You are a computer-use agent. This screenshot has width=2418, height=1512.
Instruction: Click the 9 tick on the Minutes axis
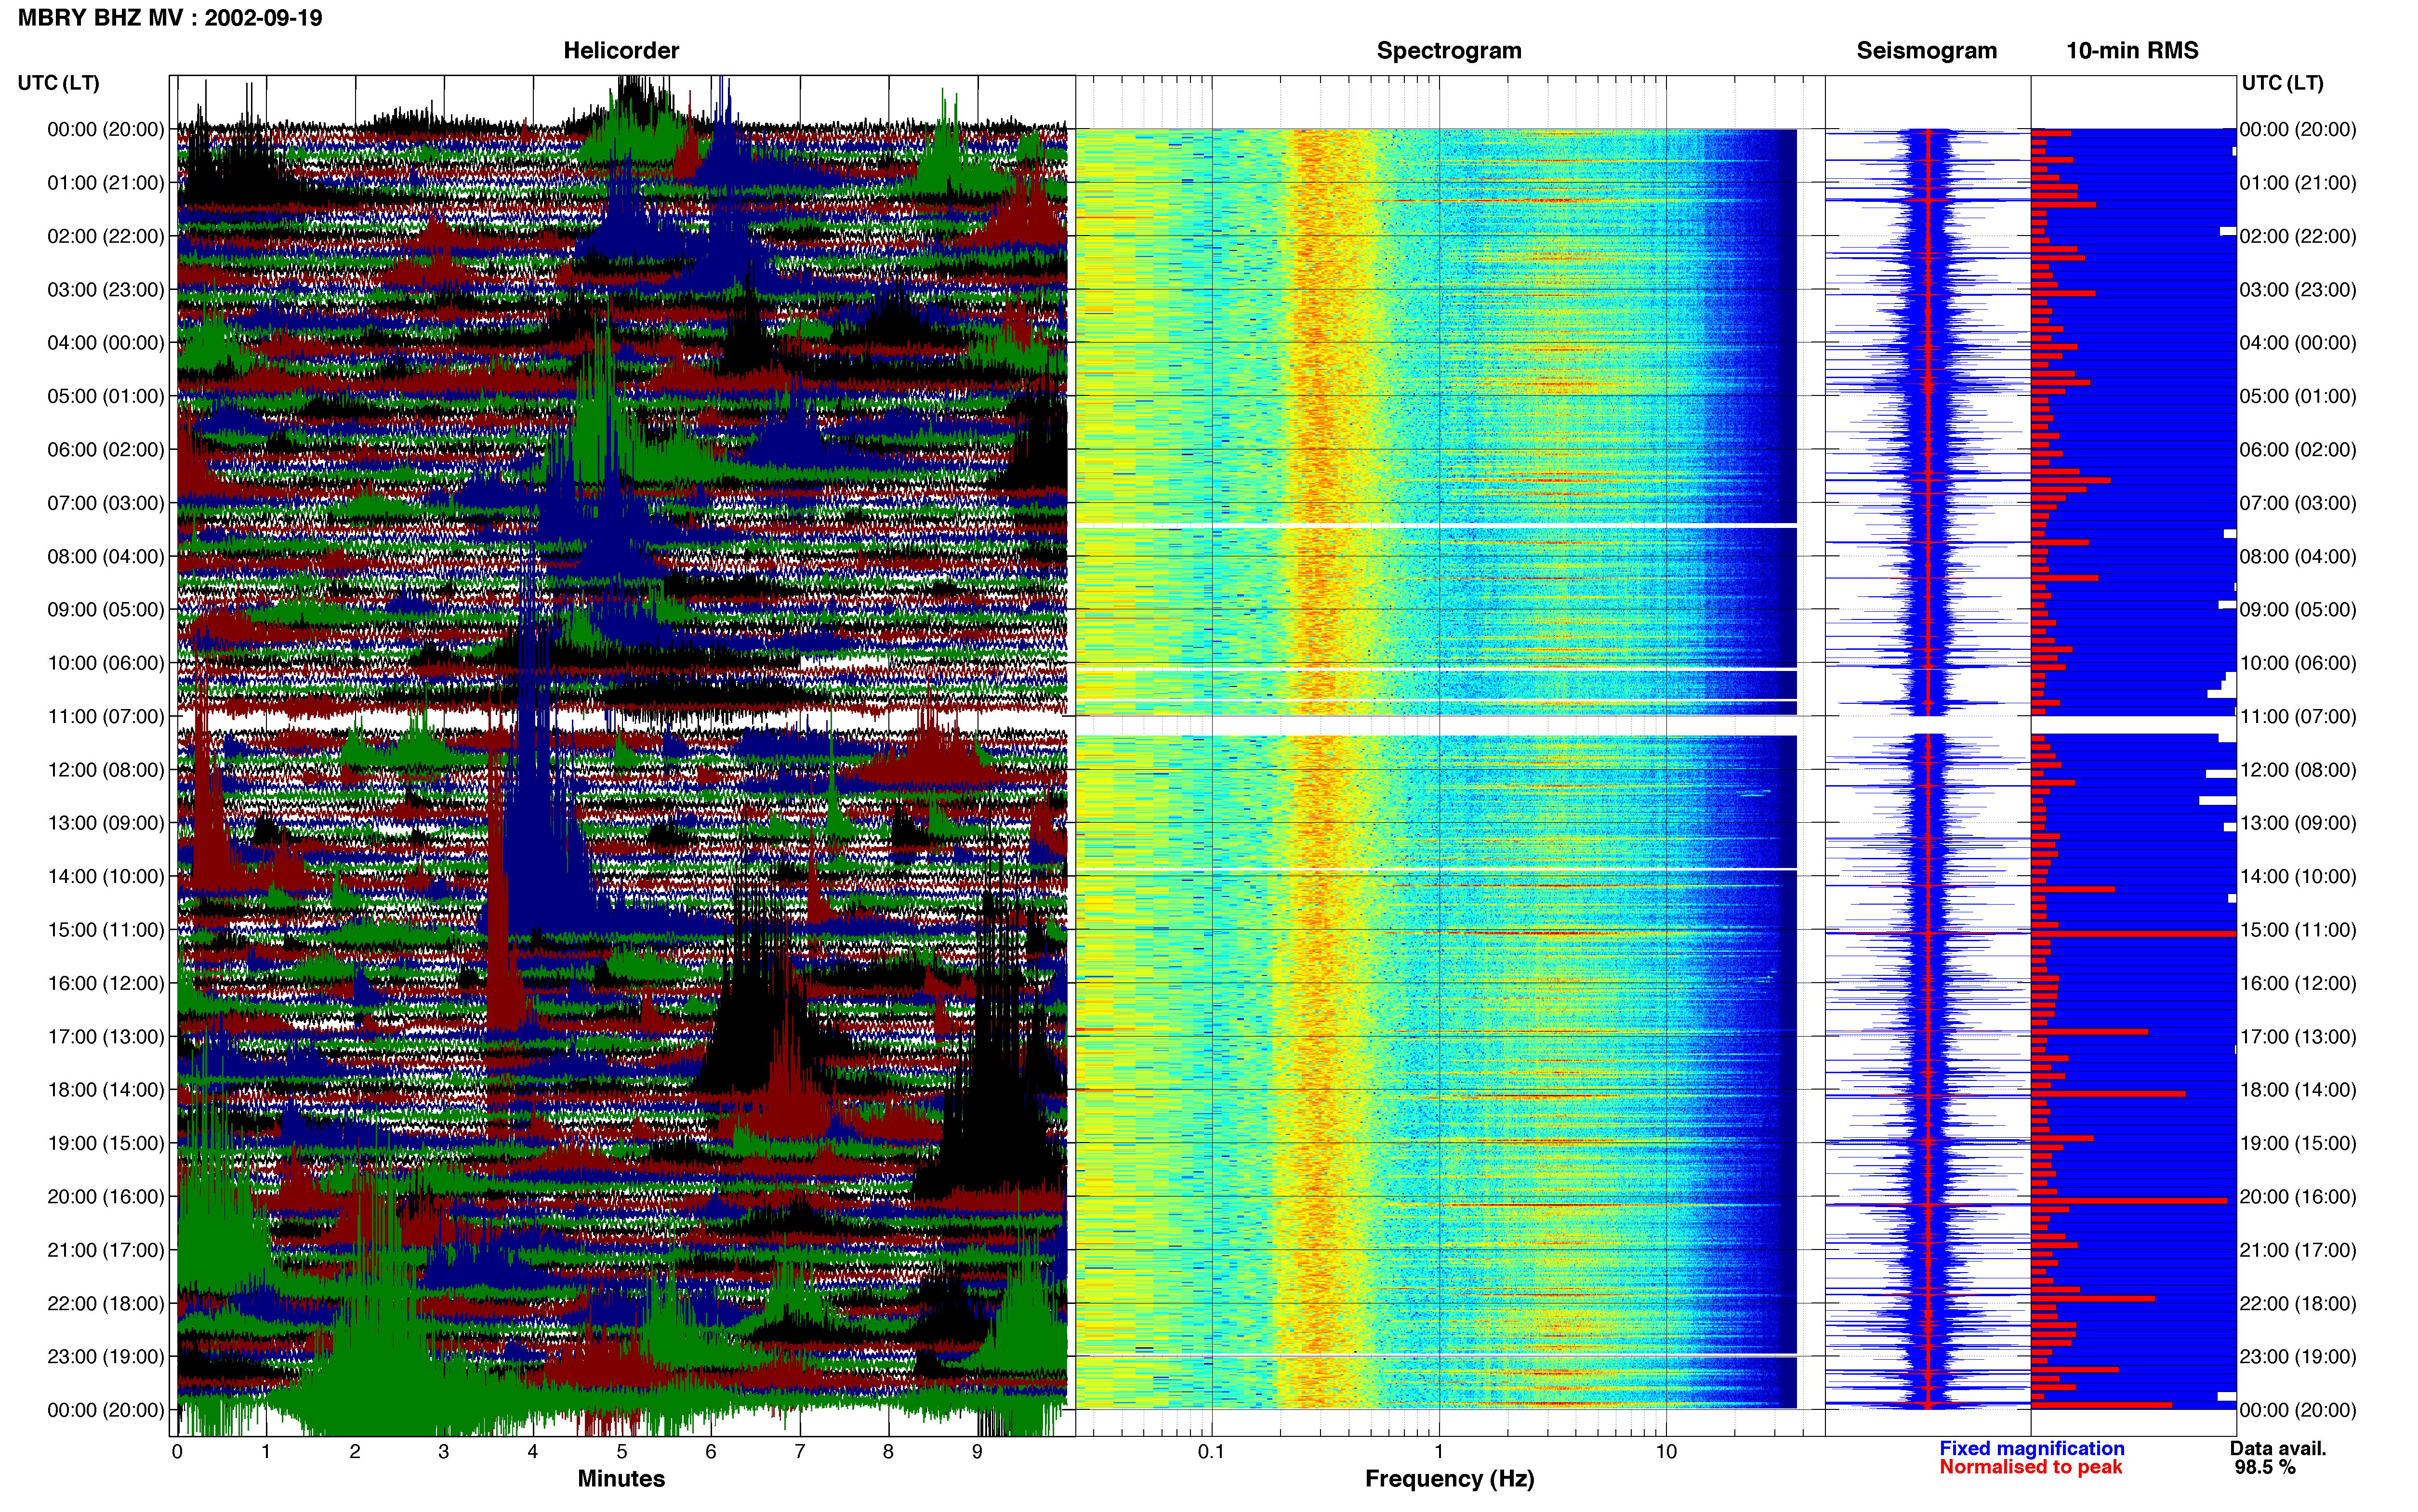click(977, 1452)
